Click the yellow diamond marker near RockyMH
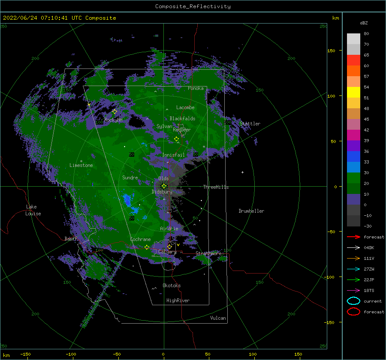The width and height of the screenshot is (386, 360). [x=115, y=112]
